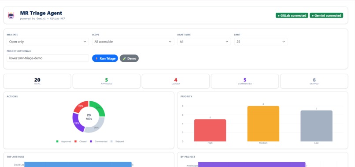
Task: Open the Draft MRs dropdown
Action: pyautogui.click(x=204, y=42)
